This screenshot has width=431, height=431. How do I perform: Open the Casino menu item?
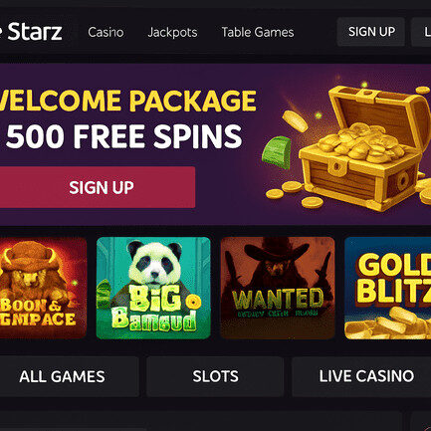point(106,32)
